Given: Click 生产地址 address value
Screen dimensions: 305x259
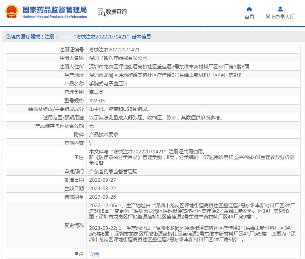Looking at the screenshot, I should [165, 75].
